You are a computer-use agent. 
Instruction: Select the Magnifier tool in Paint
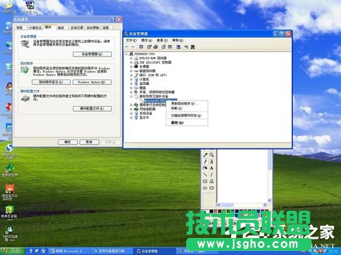[x=211, y=155]
